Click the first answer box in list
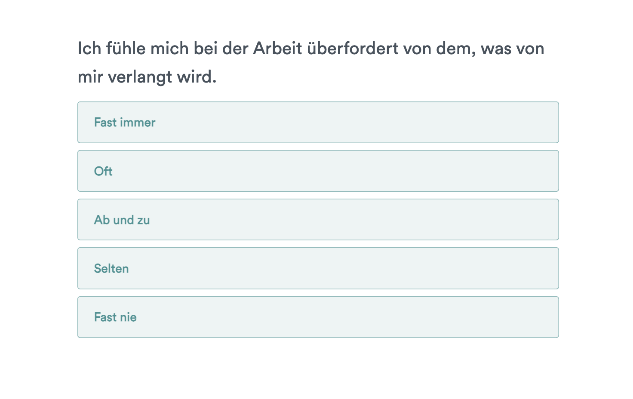This screenshot has height=399, width=633. (x=318, y=123)
